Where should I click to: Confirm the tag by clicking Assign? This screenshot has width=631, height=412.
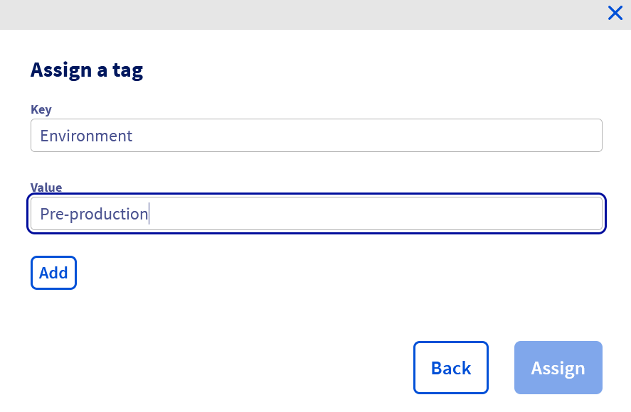coord(558,368)
